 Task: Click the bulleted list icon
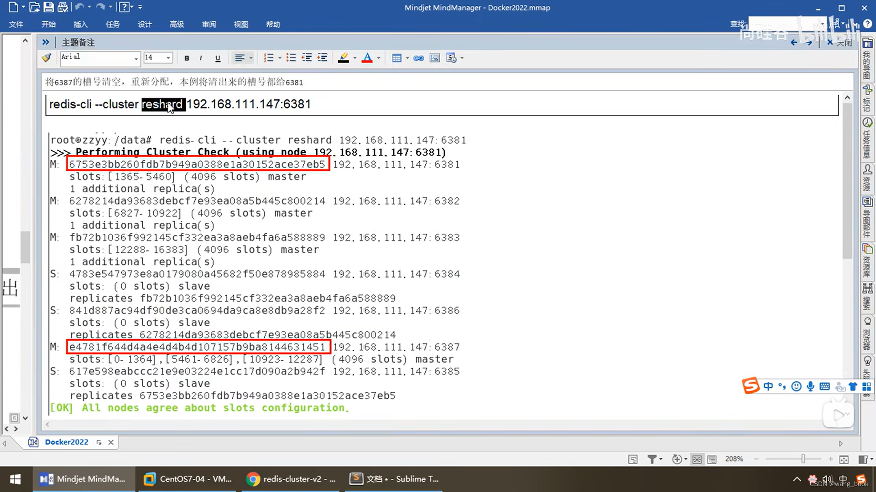(x=291, y=58)
